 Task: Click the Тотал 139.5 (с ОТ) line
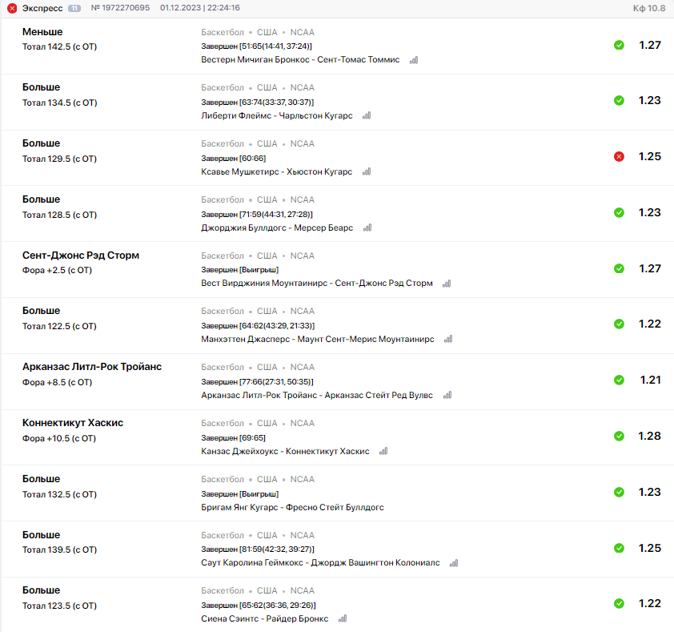[60, 549]
